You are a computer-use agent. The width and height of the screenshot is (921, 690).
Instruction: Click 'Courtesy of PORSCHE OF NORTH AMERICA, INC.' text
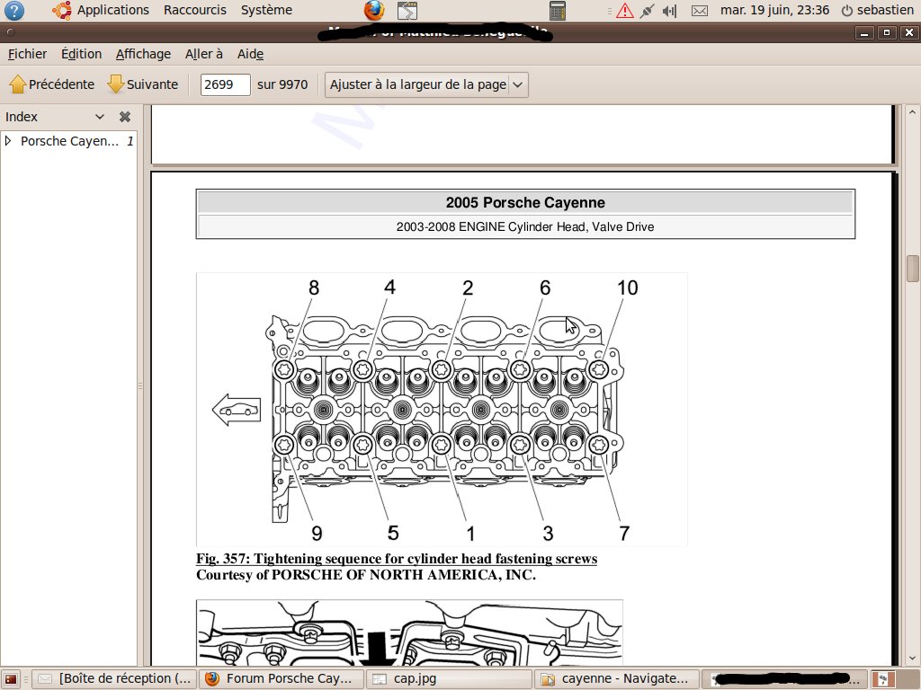[366, 574]
